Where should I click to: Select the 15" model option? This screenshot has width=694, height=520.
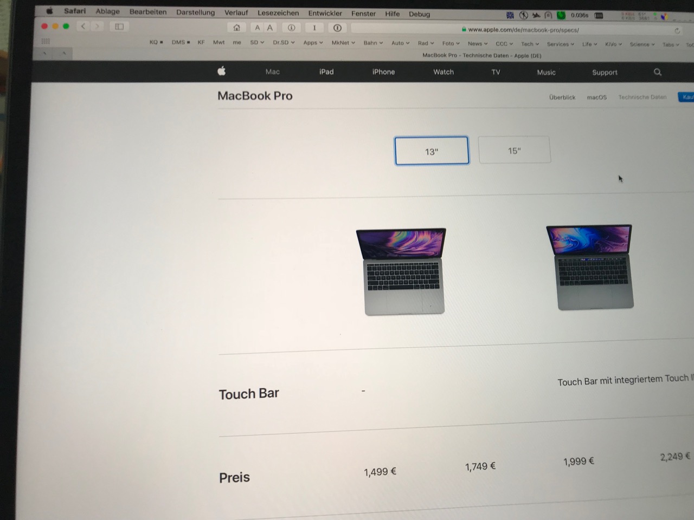[x=515, y=150]
